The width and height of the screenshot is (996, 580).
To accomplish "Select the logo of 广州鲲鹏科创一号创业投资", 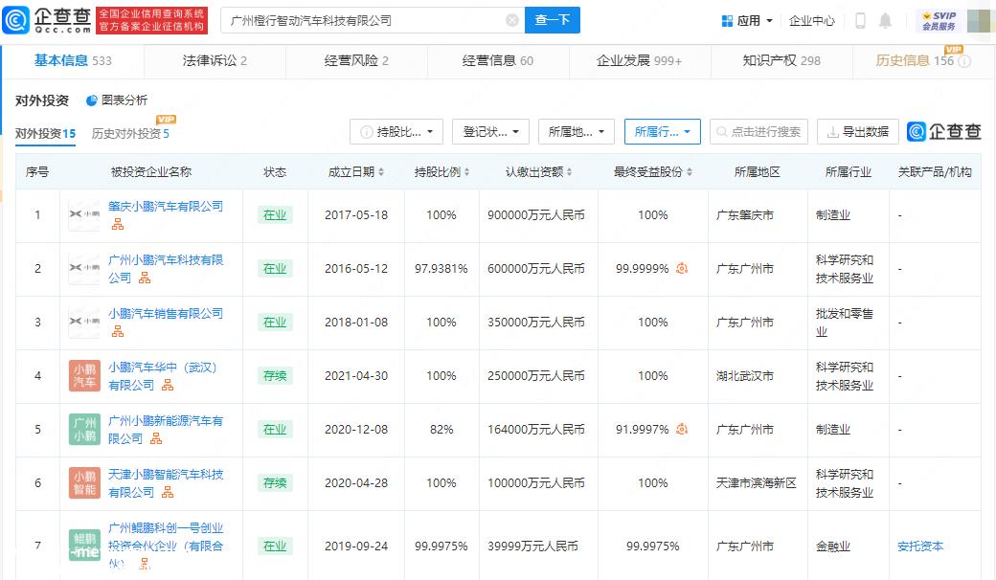I will point(84,546).
